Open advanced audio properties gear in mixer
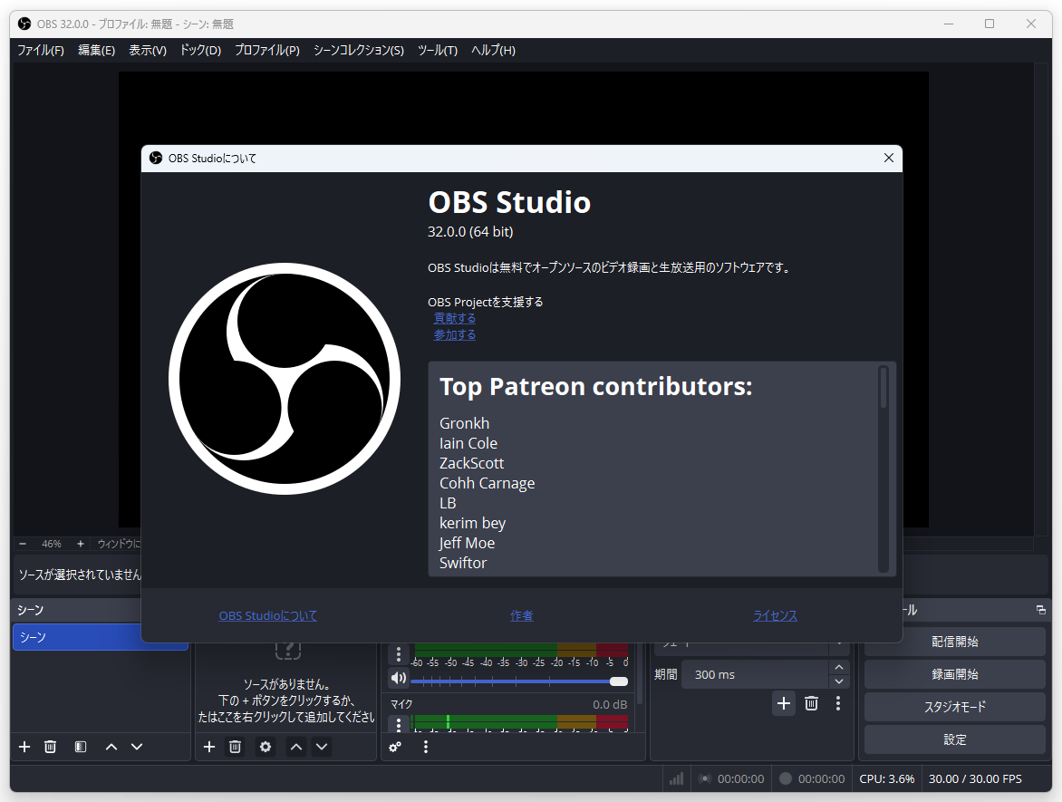This screenshot has width=1062, height=802. pos(394,746)
